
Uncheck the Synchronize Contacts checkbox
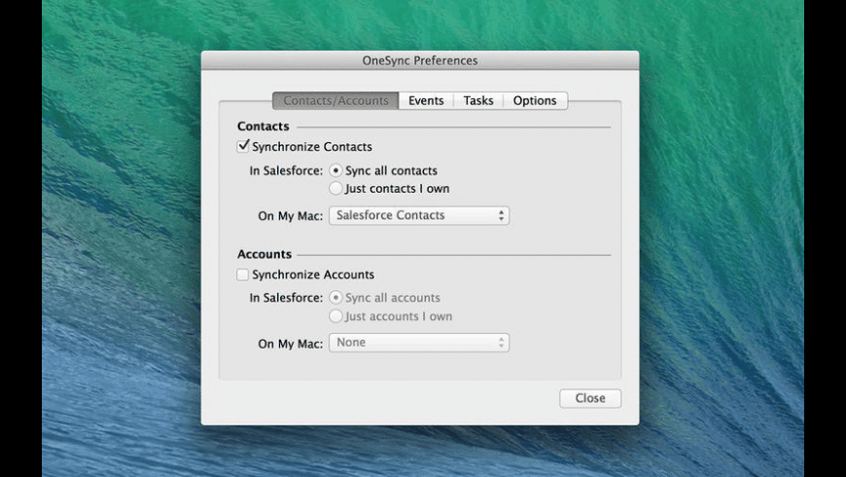(243, 146)
